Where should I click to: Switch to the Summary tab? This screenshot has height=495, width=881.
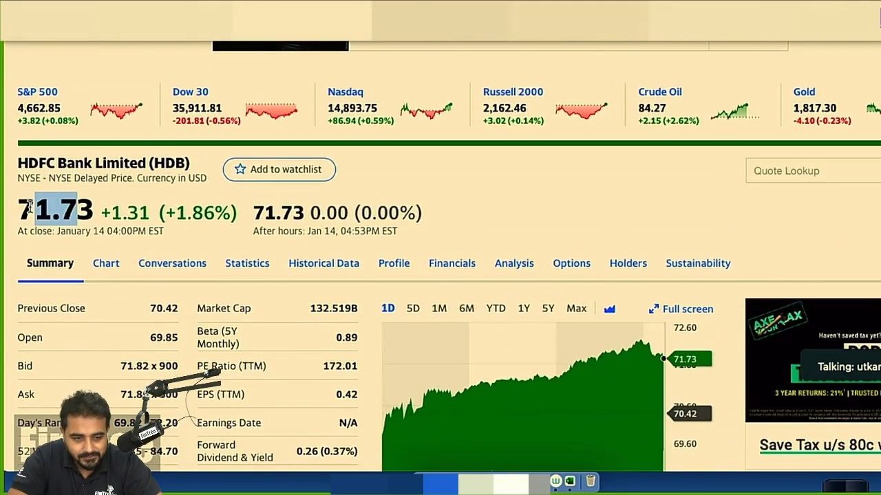pos(50,263)
